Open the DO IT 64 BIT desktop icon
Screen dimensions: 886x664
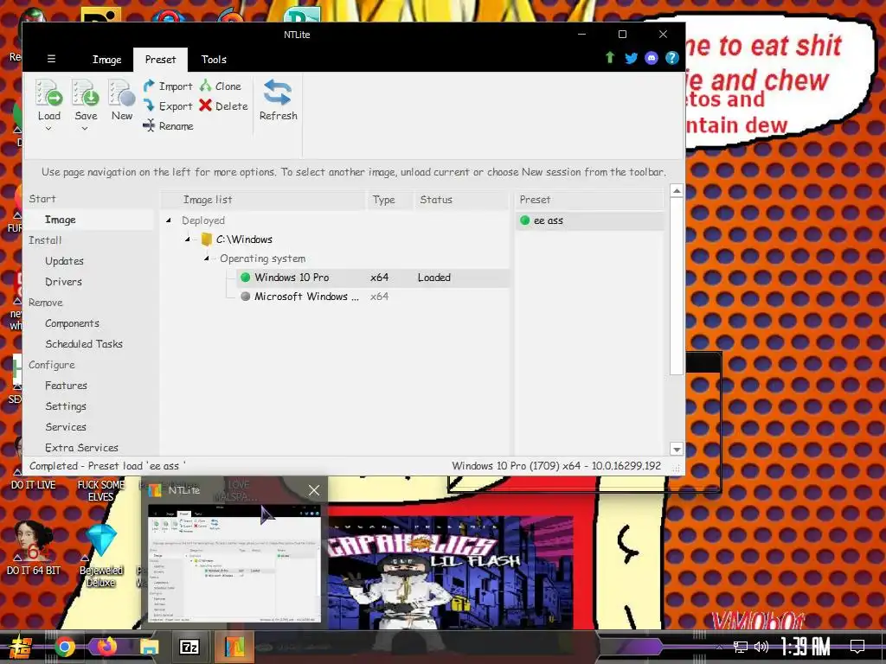point(34,549)
